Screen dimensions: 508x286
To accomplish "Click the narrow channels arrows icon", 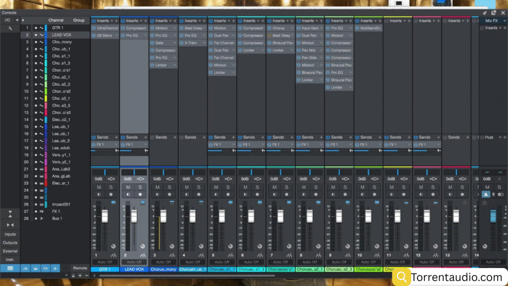I will tap(10, 225).
